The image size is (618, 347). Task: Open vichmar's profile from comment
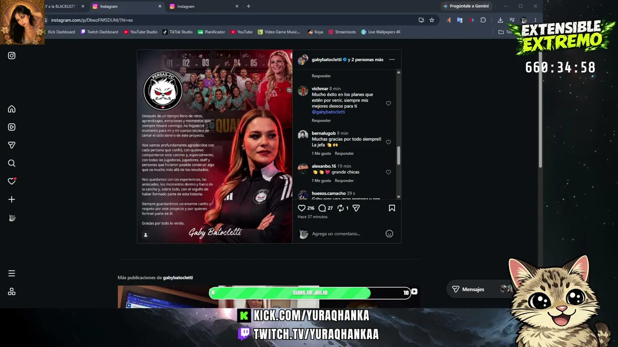pos(320,89)
